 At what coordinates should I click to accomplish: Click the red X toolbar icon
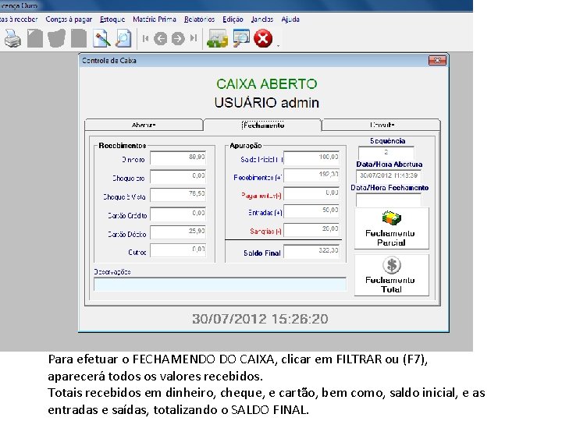pyautogui.click(x=263, y=38)
